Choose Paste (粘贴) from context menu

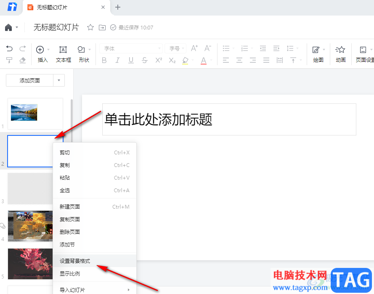95,177
